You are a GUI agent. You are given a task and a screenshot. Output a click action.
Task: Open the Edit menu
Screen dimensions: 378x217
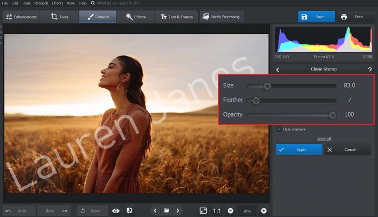tap(14, 3)
